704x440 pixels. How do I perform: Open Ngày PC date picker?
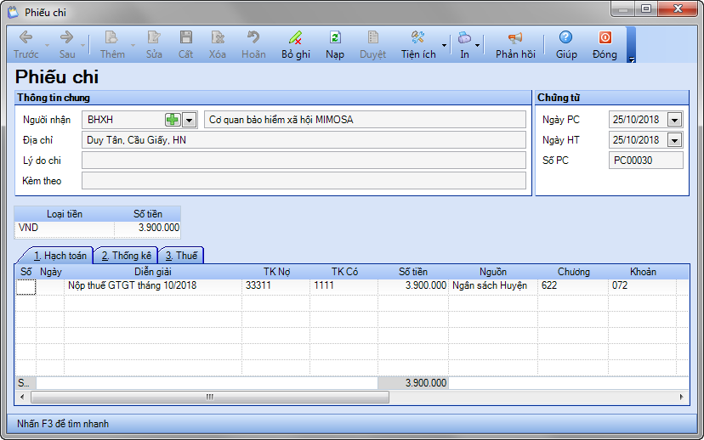[x=674, y=120]
